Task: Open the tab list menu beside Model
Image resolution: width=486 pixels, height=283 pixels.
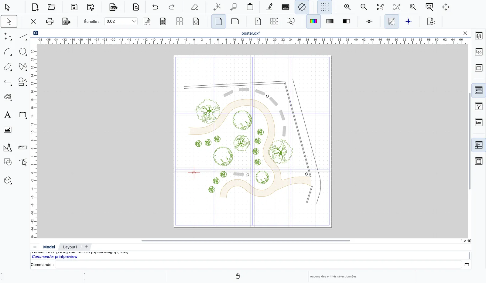Action: coord(35,247)
